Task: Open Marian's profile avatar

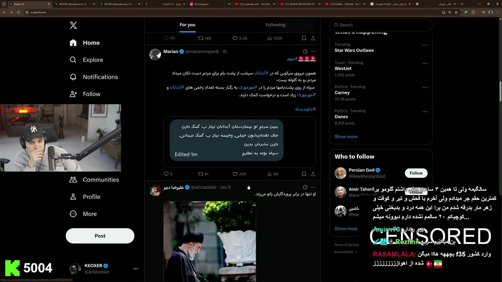Action: point(155,54)
